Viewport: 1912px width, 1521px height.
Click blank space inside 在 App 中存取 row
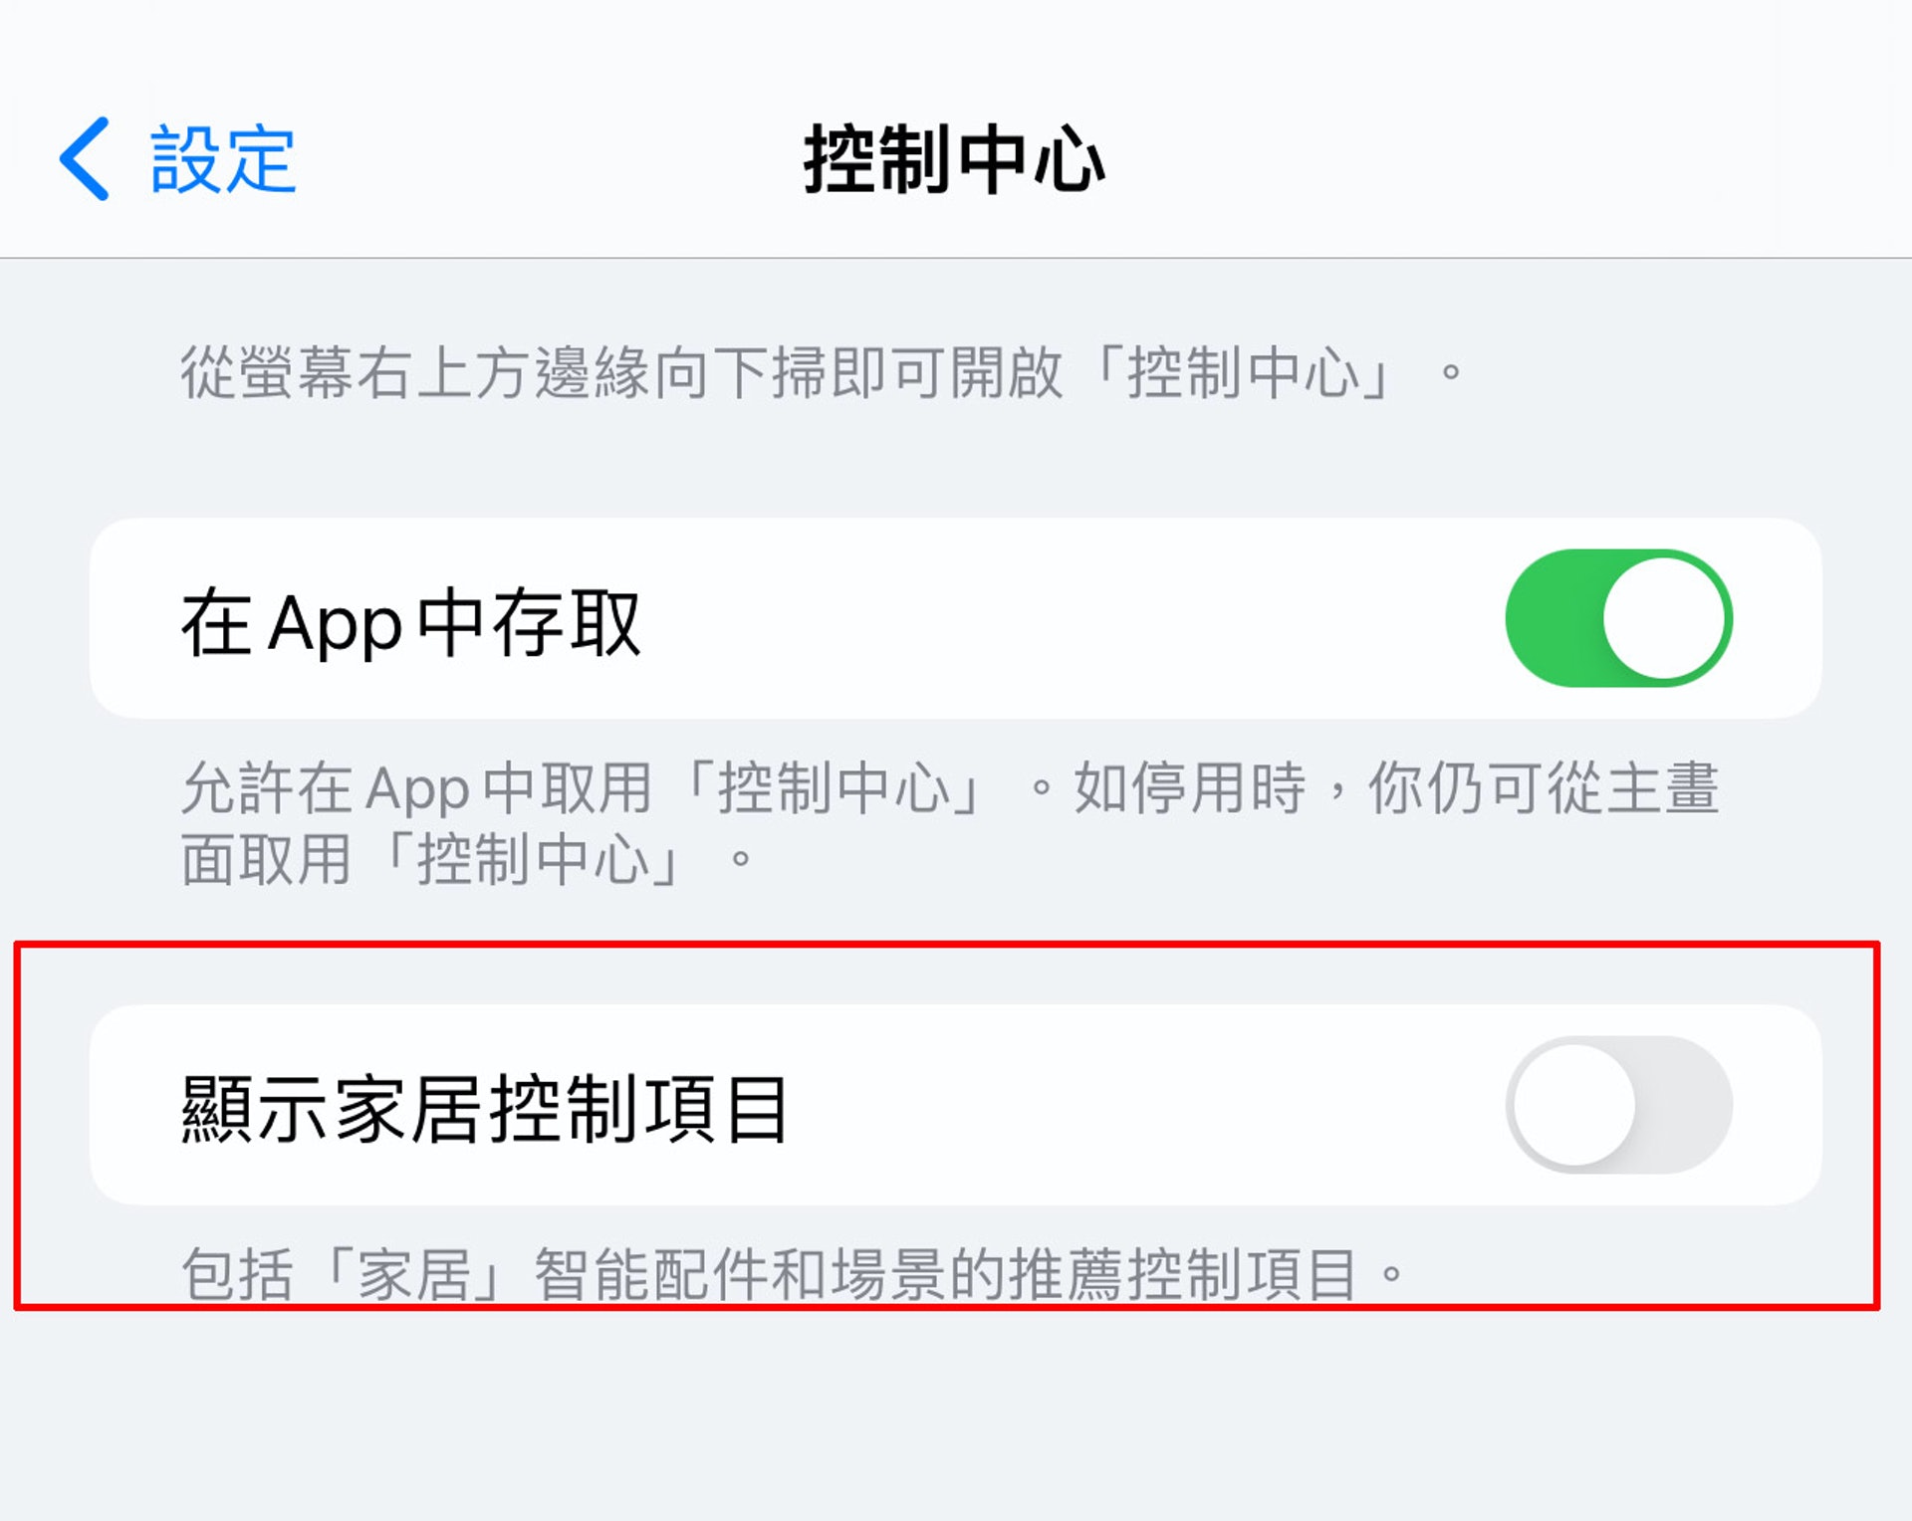(1046, 618)
